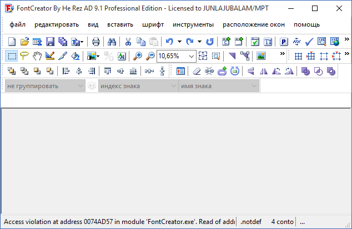Click the union contours icon
The image size is (352, 229).
point(305,72)
